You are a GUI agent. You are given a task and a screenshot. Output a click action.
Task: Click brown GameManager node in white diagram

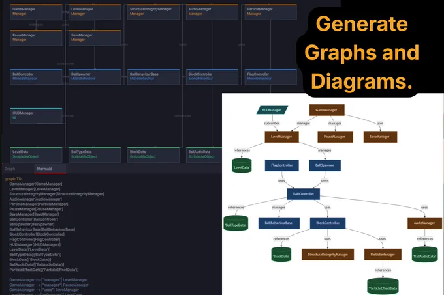pyautogui.click(x=326, y=110)
